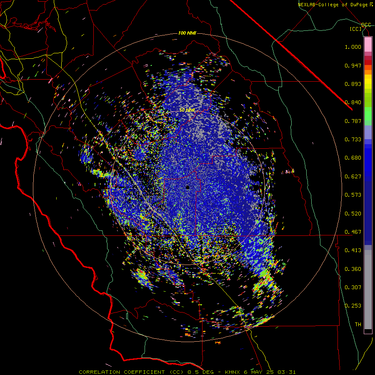Click the [CC] legend header label
Screen dimensions: 375x375
tap(356, 29)
